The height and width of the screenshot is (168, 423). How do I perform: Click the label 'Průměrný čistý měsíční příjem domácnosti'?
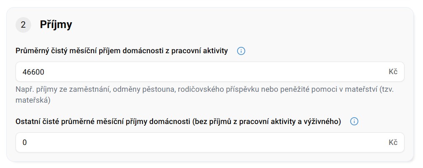84,51
